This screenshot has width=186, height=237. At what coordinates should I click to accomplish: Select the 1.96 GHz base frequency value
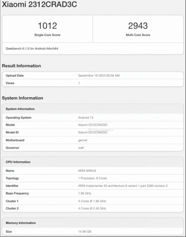click(x=85, y=194)
